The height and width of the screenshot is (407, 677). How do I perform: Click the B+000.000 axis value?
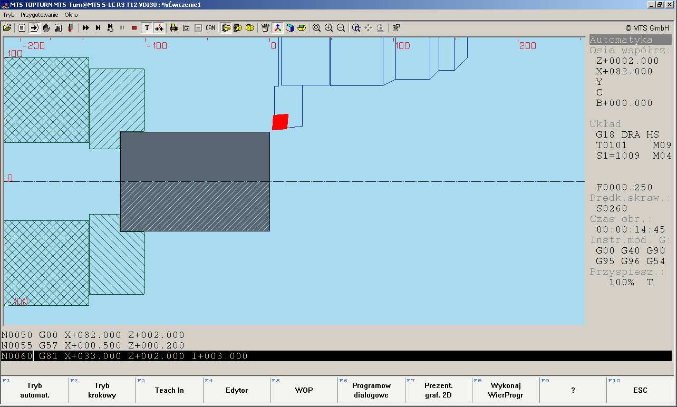(x=624, y=103)
